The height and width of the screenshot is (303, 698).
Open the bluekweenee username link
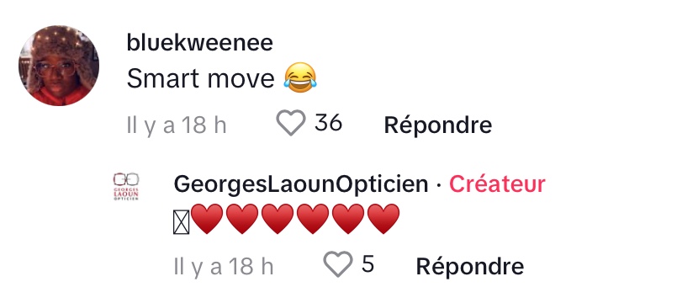(200, 43)
